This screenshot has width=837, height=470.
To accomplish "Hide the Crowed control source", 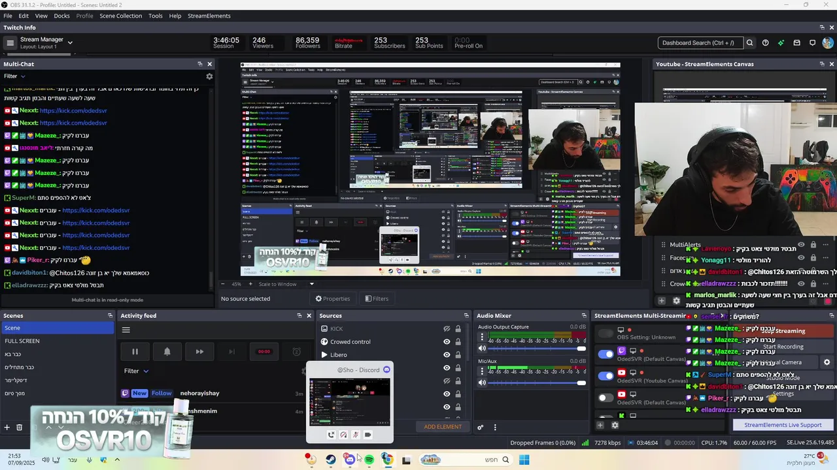I will 447,341.
